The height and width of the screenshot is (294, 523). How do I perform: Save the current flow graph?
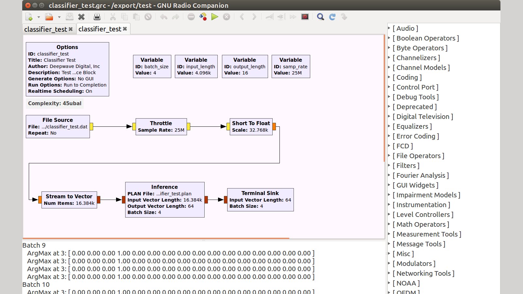70,17
